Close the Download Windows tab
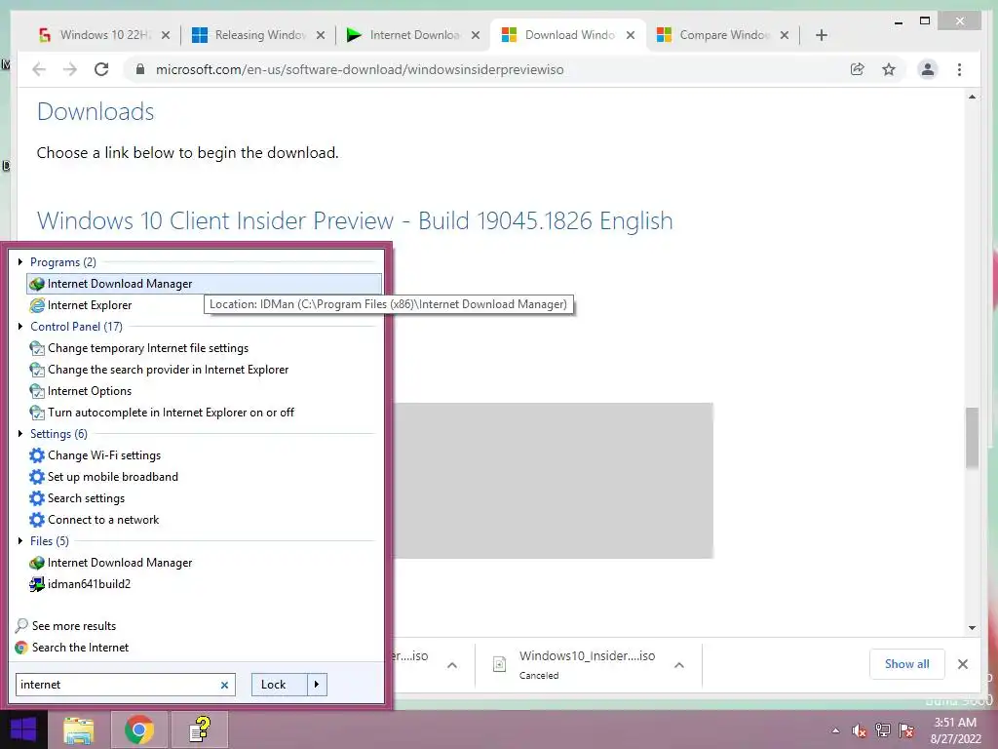The image size is (998, 749). [x=631, y=35]
